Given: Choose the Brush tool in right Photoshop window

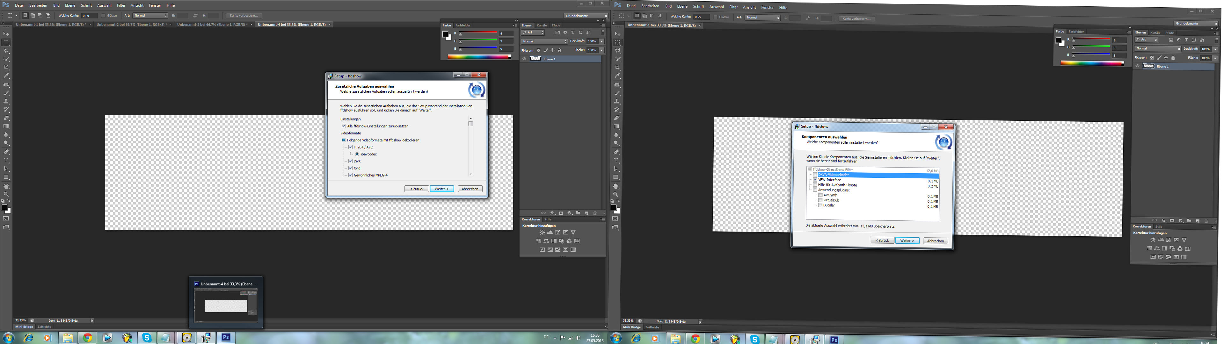Looking at the screenshot, I should coord(617,94).
